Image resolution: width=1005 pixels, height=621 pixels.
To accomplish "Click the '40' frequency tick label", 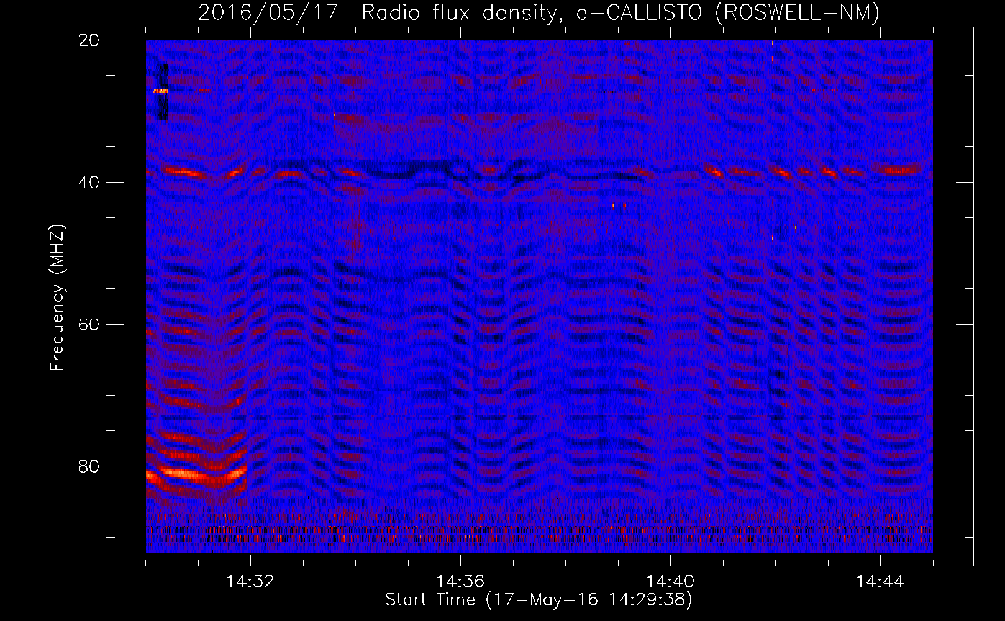I will 89,182.
